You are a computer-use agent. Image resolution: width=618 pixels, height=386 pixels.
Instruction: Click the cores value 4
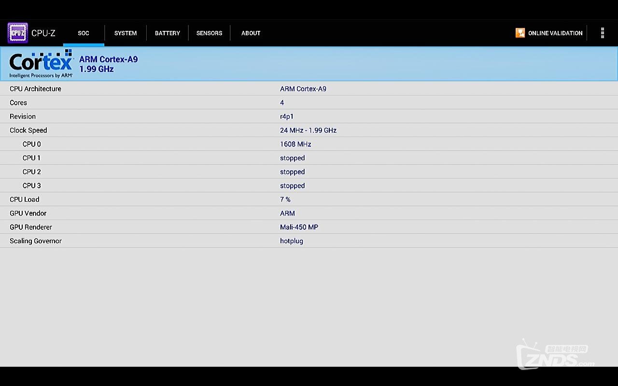pyautogui.click(x=282, y=103)
